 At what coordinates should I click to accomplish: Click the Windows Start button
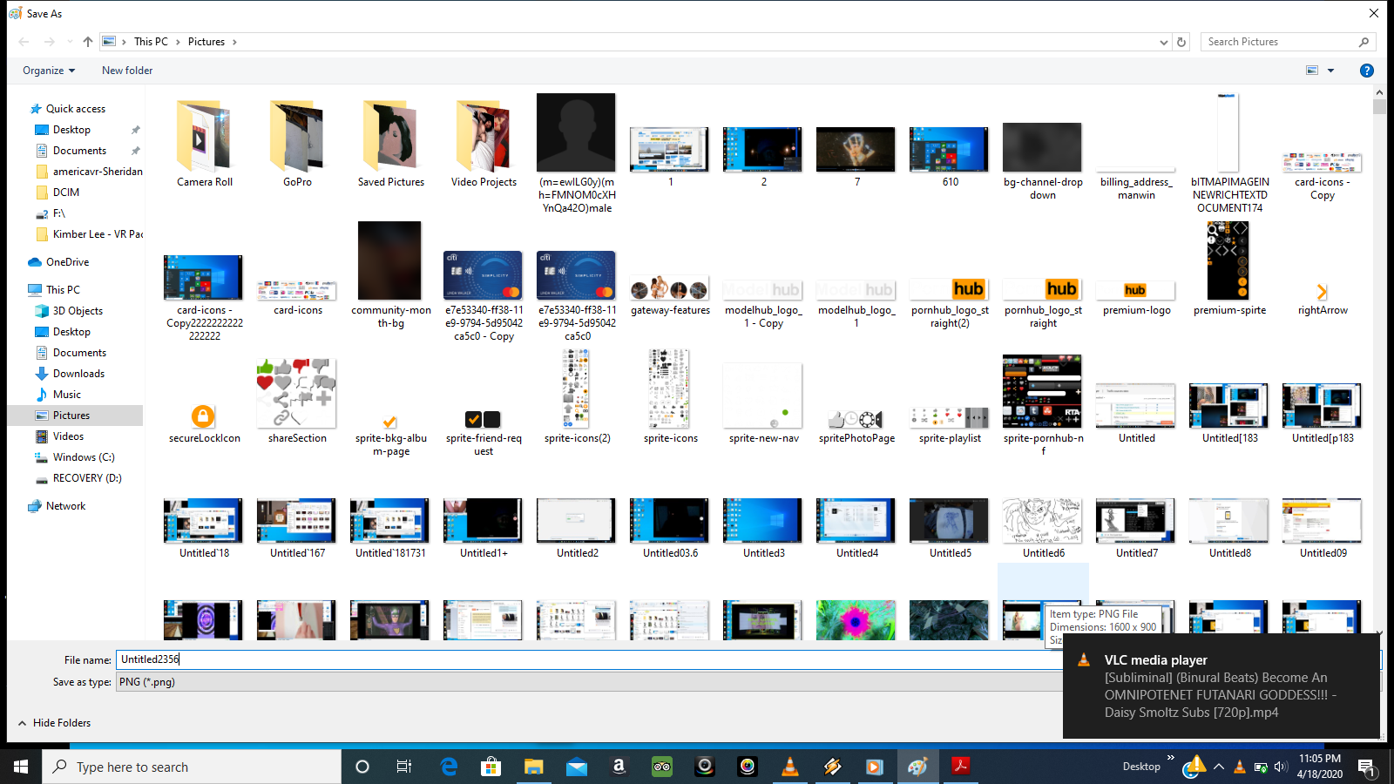click(x=21, y=767)
